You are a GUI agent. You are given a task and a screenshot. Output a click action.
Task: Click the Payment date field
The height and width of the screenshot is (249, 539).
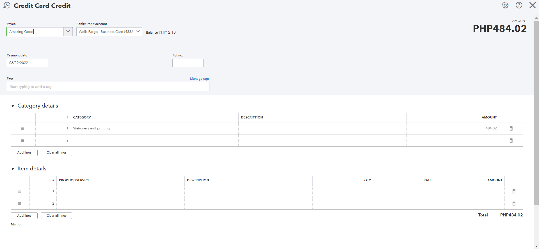27,63
